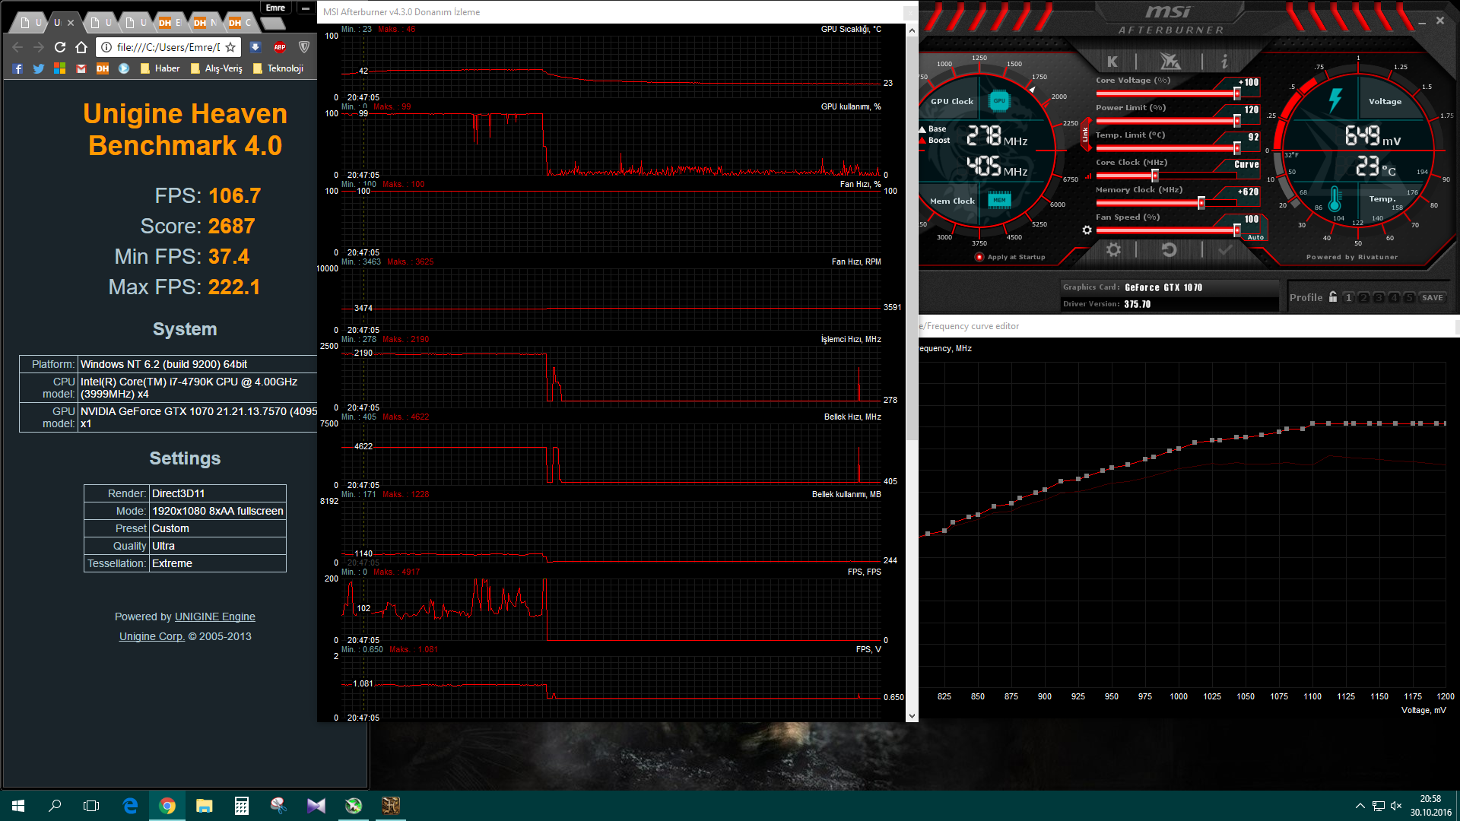
Task: Open the Afterburner info 'i' icon
Action: coord(1224,62)
